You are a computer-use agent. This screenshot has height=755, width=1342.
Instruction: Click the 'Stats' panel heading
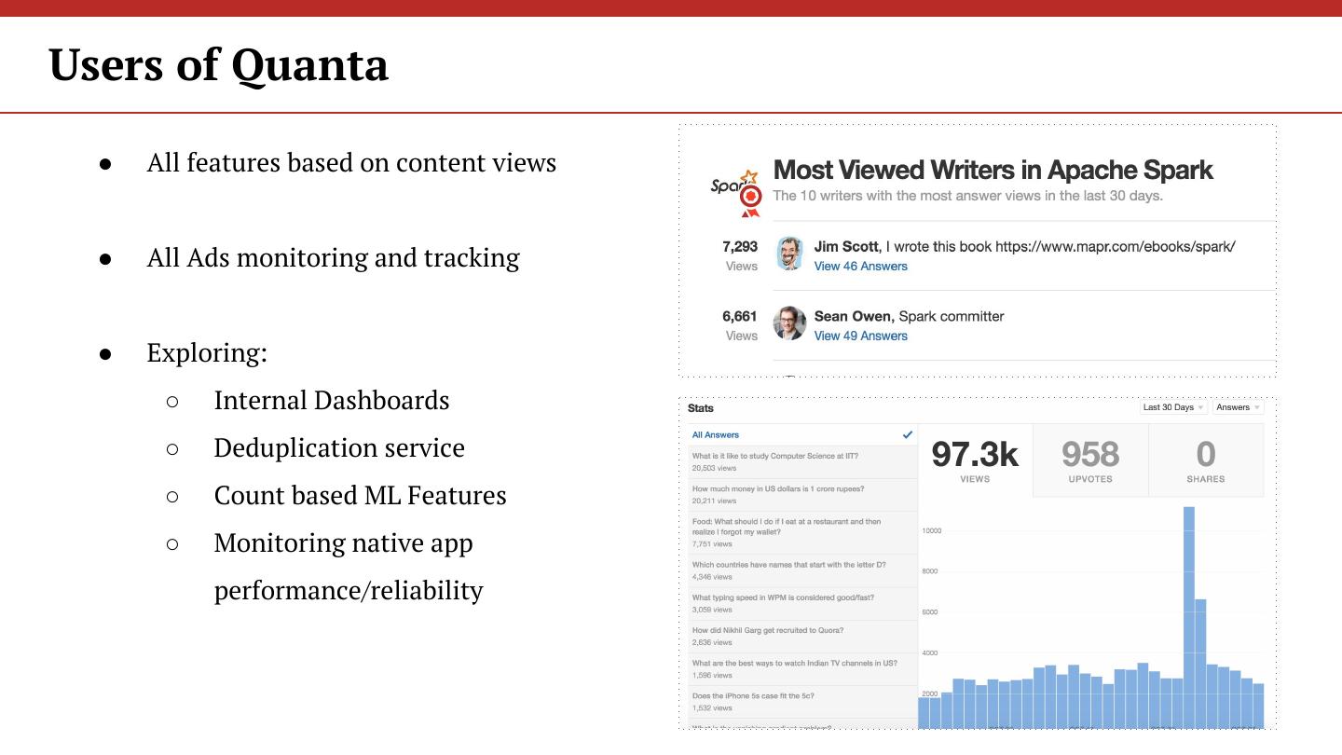[x=701, y=408]
